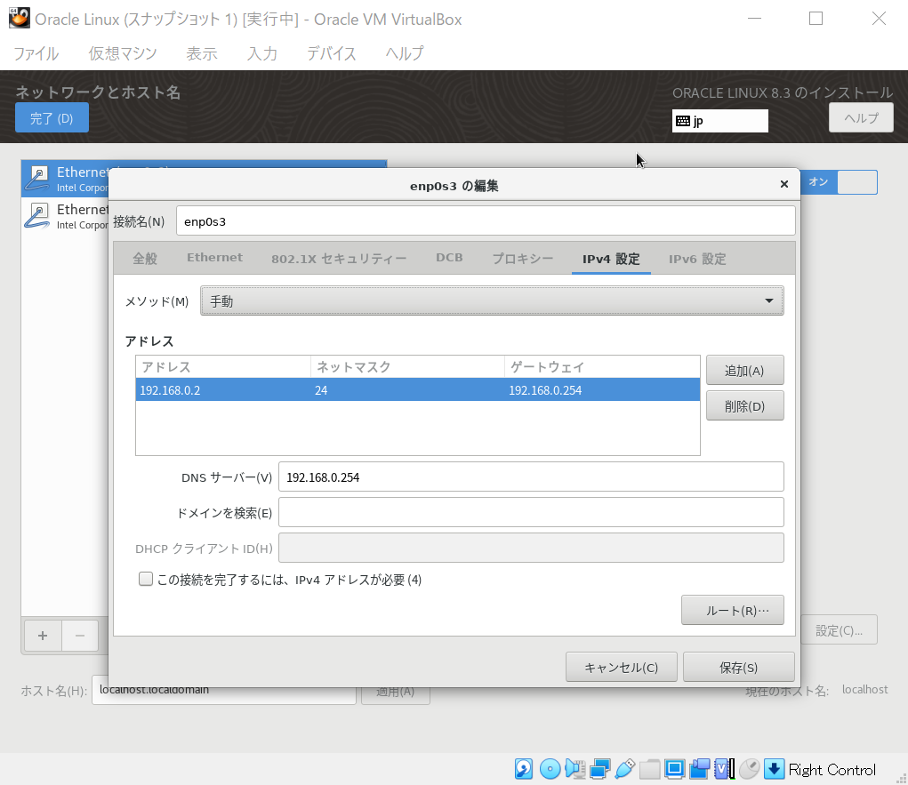Switch to the Ethernet tab
The width and height of the screenshot is (908, 785).
[215, 258]
